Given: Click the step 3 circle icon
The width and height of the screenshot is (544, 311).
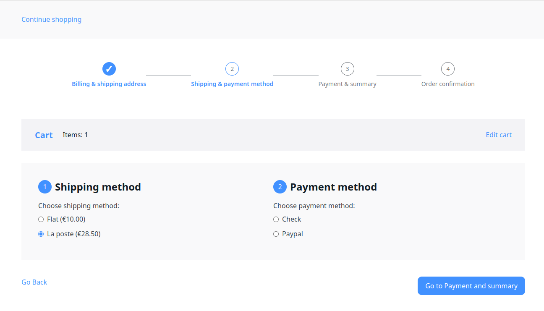Looking at the screenshot, I should pos(347,69).
